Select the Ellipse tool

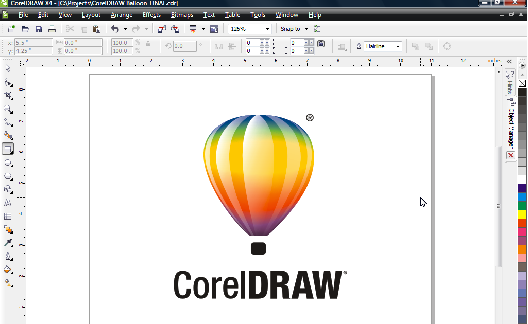8,163
